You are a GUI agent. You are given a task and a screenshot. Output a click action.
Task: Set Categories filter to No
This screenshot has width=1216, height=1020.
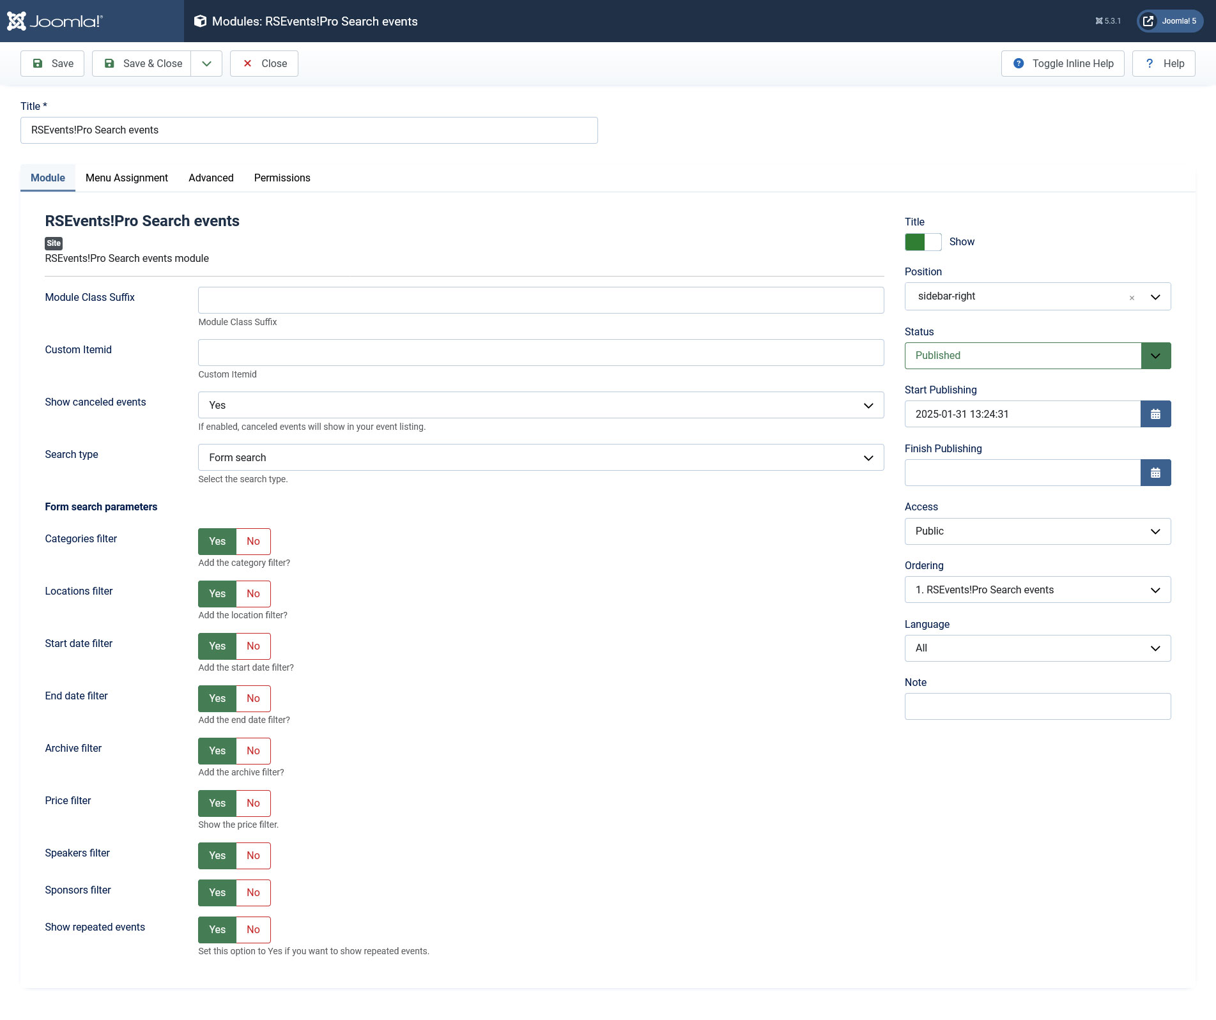tap(253, 542)
